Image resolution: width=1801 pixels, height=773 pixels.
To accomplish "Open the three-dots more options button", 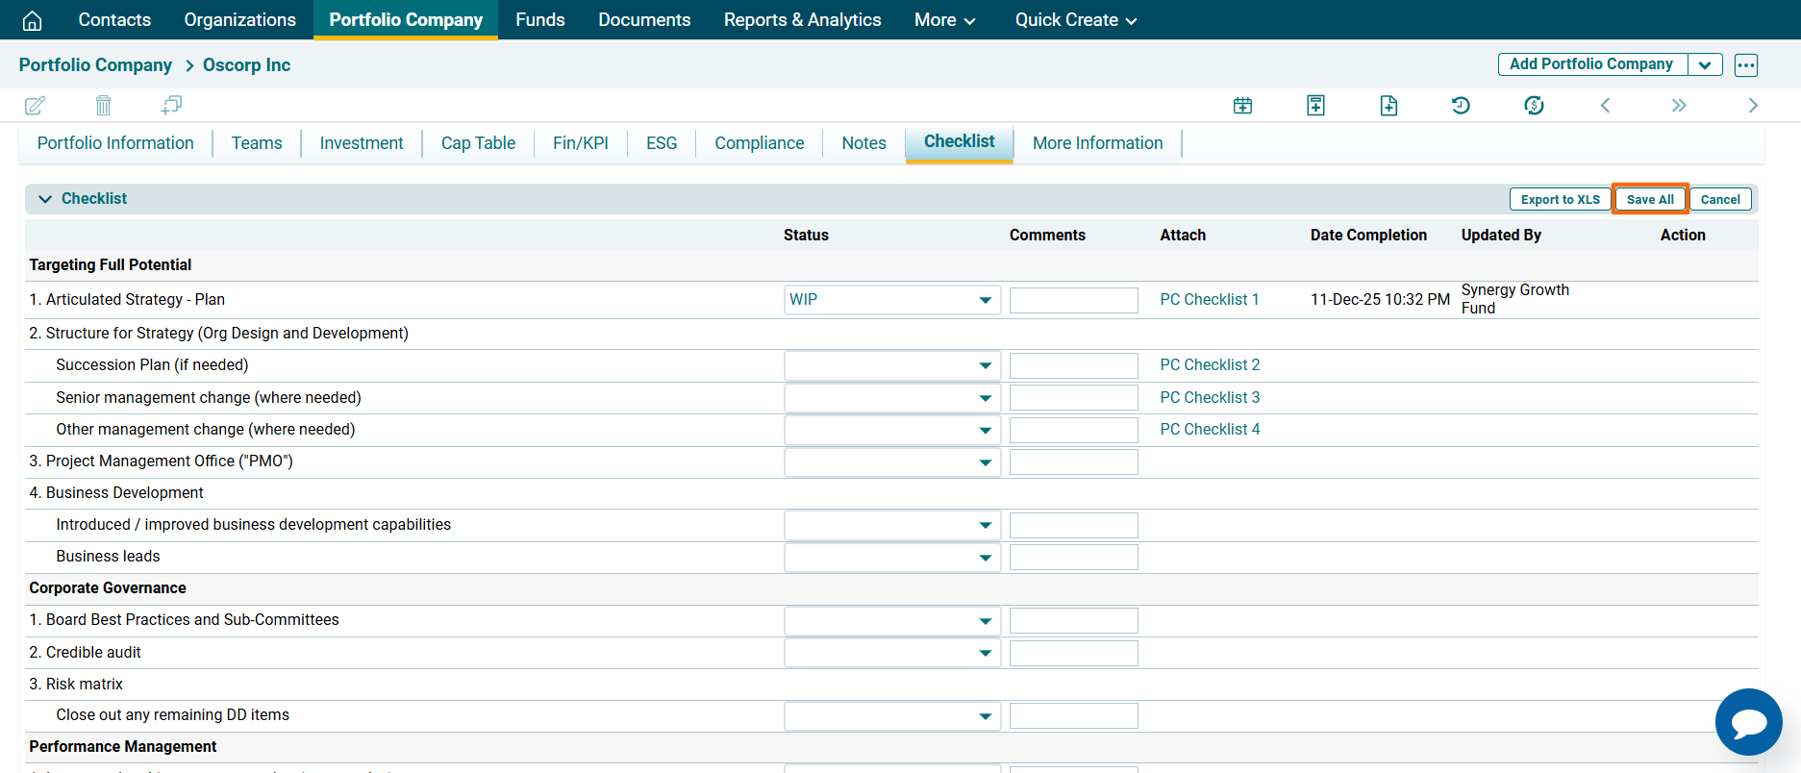I will 1745,65.
